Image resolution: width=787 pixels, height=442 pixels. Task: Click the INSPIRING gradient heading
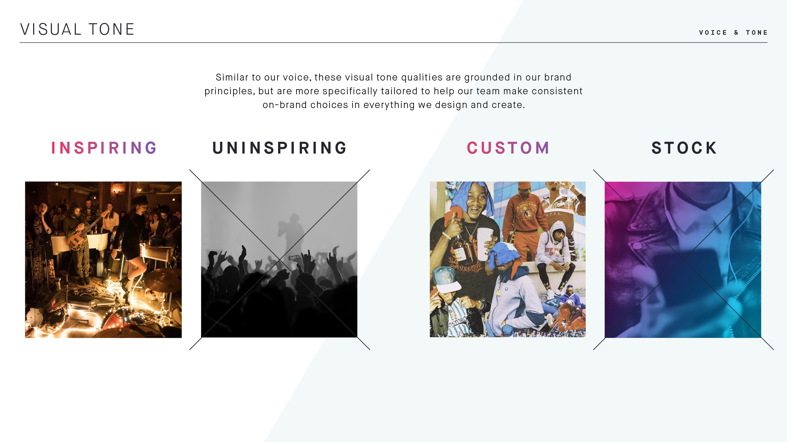(x=104, y=148)
